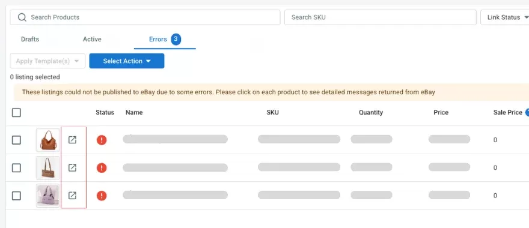
Task: Click the '0 listing selected' text
Action: [35, 77]
